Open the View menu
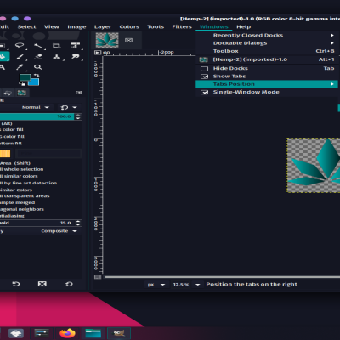 [52, 26]
